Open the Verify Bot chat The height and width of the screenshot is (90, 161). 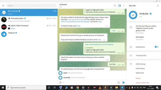(x=29, y=12)
